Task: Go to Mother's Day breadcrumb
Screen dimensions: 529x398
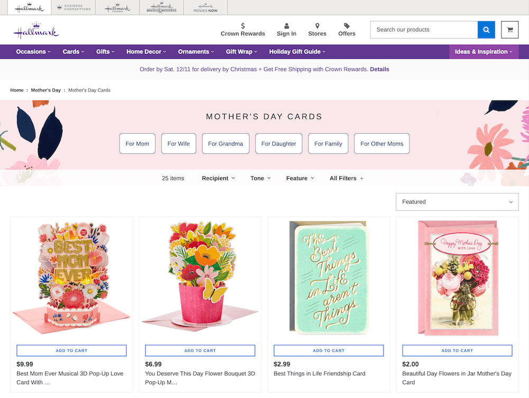Action: (46, 90)
